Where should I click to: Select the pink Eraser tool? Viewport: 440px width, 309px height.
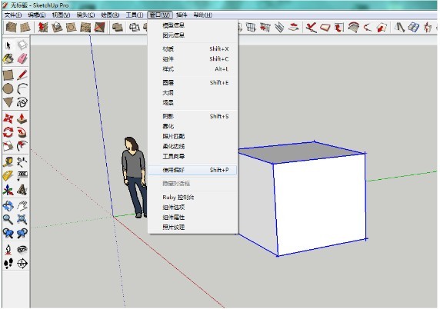tap(22, 59)
